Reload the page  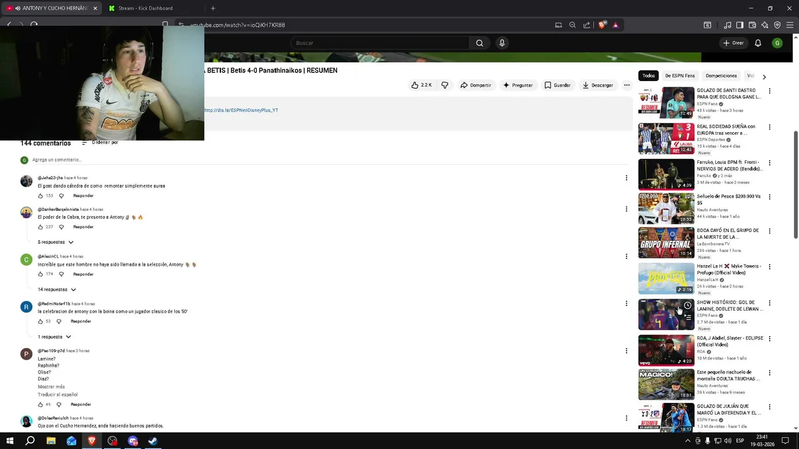(x=34, y=25)
